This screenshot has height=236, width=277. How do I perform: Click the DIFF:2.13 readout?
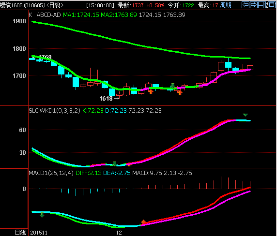(89, 173)
